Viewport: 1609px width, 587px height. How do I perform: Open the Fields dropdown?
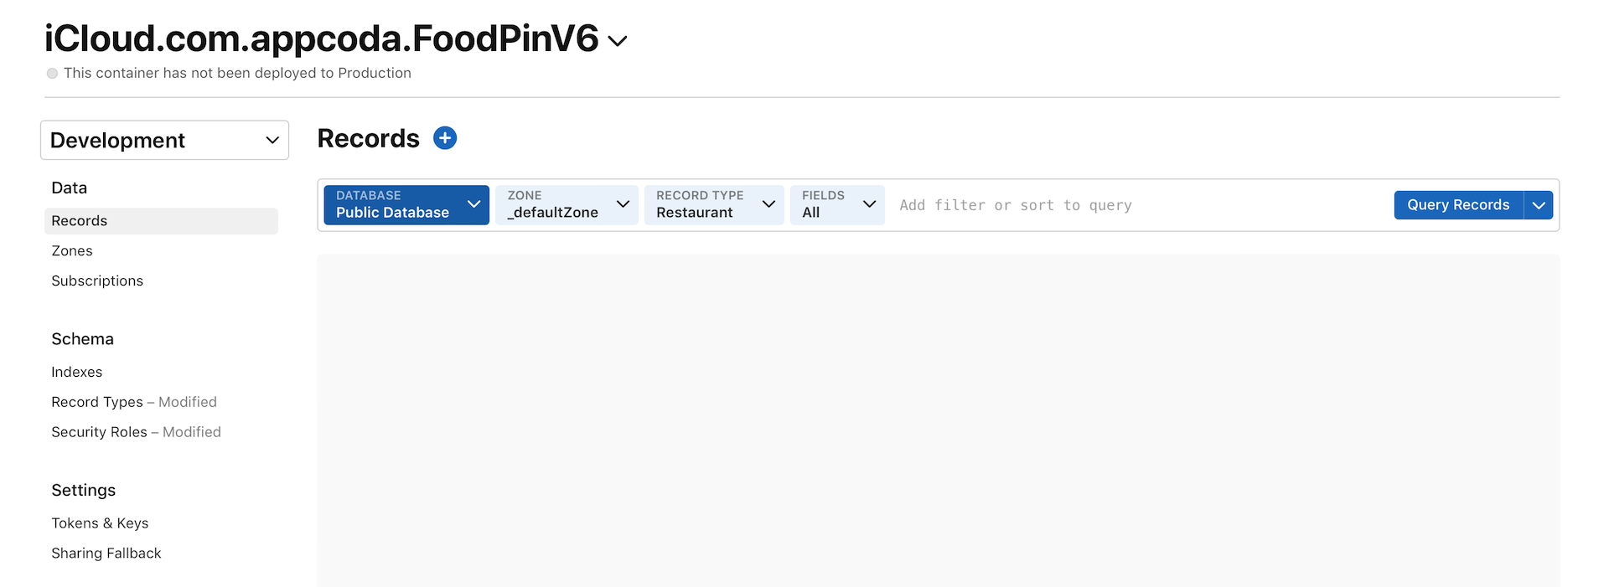[837, 205]
